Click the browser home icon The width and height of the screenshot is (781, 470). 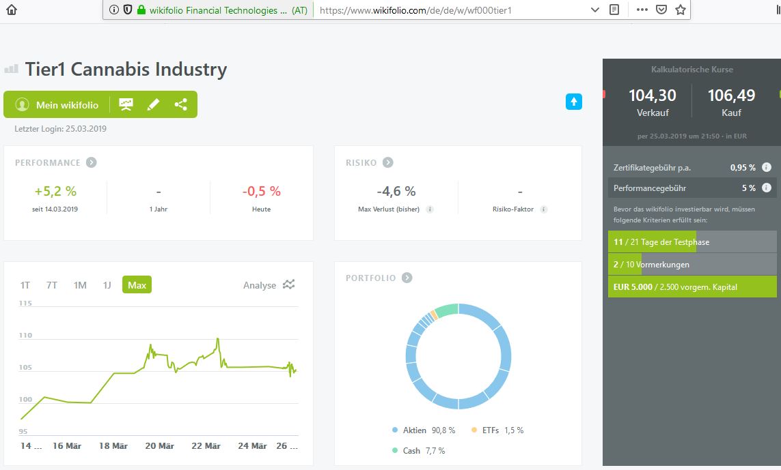click(x=12, y=10)
